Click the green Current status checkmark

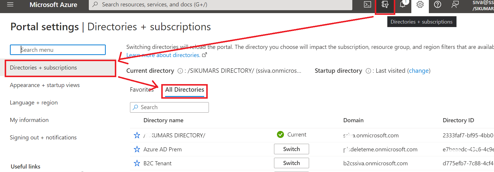pyautogui.click(x=280, y=134)
